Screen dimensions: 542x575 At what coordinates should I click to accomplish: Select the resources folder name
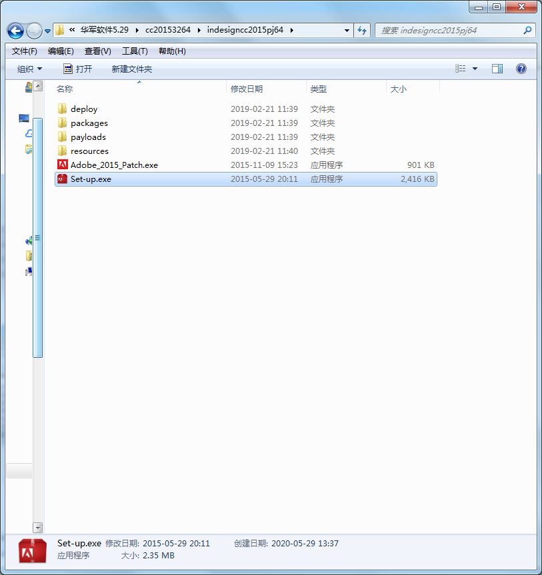[89, 151]
